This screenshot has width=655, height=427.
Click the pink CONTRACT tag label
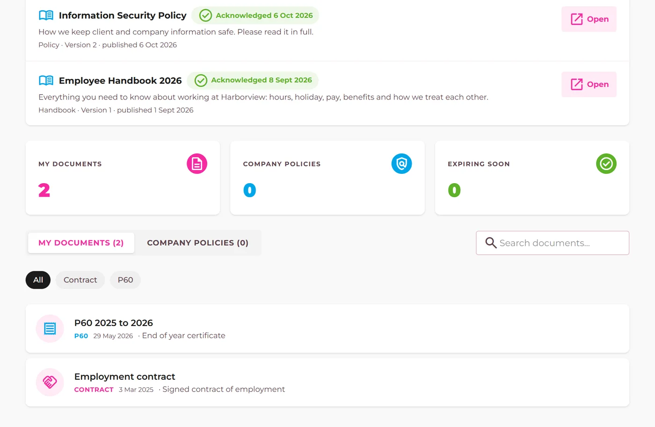94,390
